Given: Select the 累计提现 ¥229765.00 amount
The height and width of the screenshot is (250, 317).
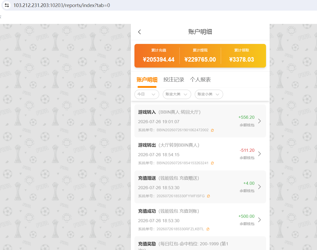Looking at the screenshot, I should pyautogui.click(x=200, y=60).
